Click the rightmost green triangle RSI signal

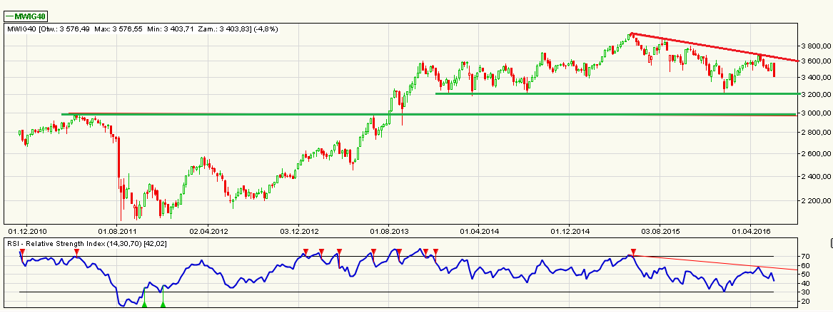pyautogui.click(x=163, y=304)
